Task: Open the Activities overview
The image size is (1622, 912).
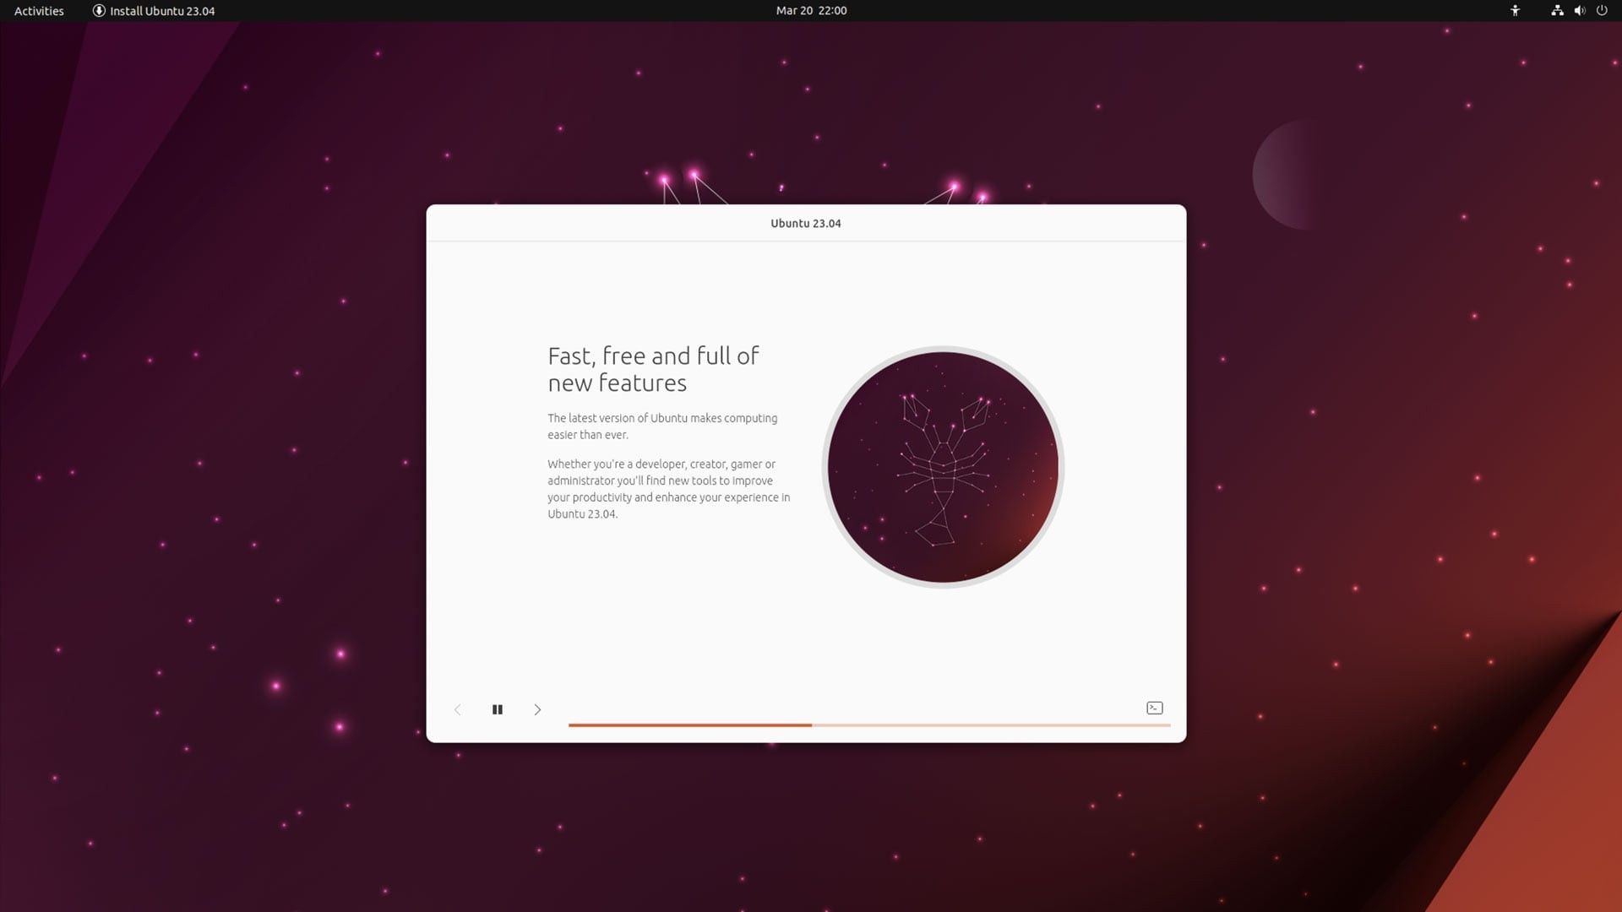Action: point(37,11)
